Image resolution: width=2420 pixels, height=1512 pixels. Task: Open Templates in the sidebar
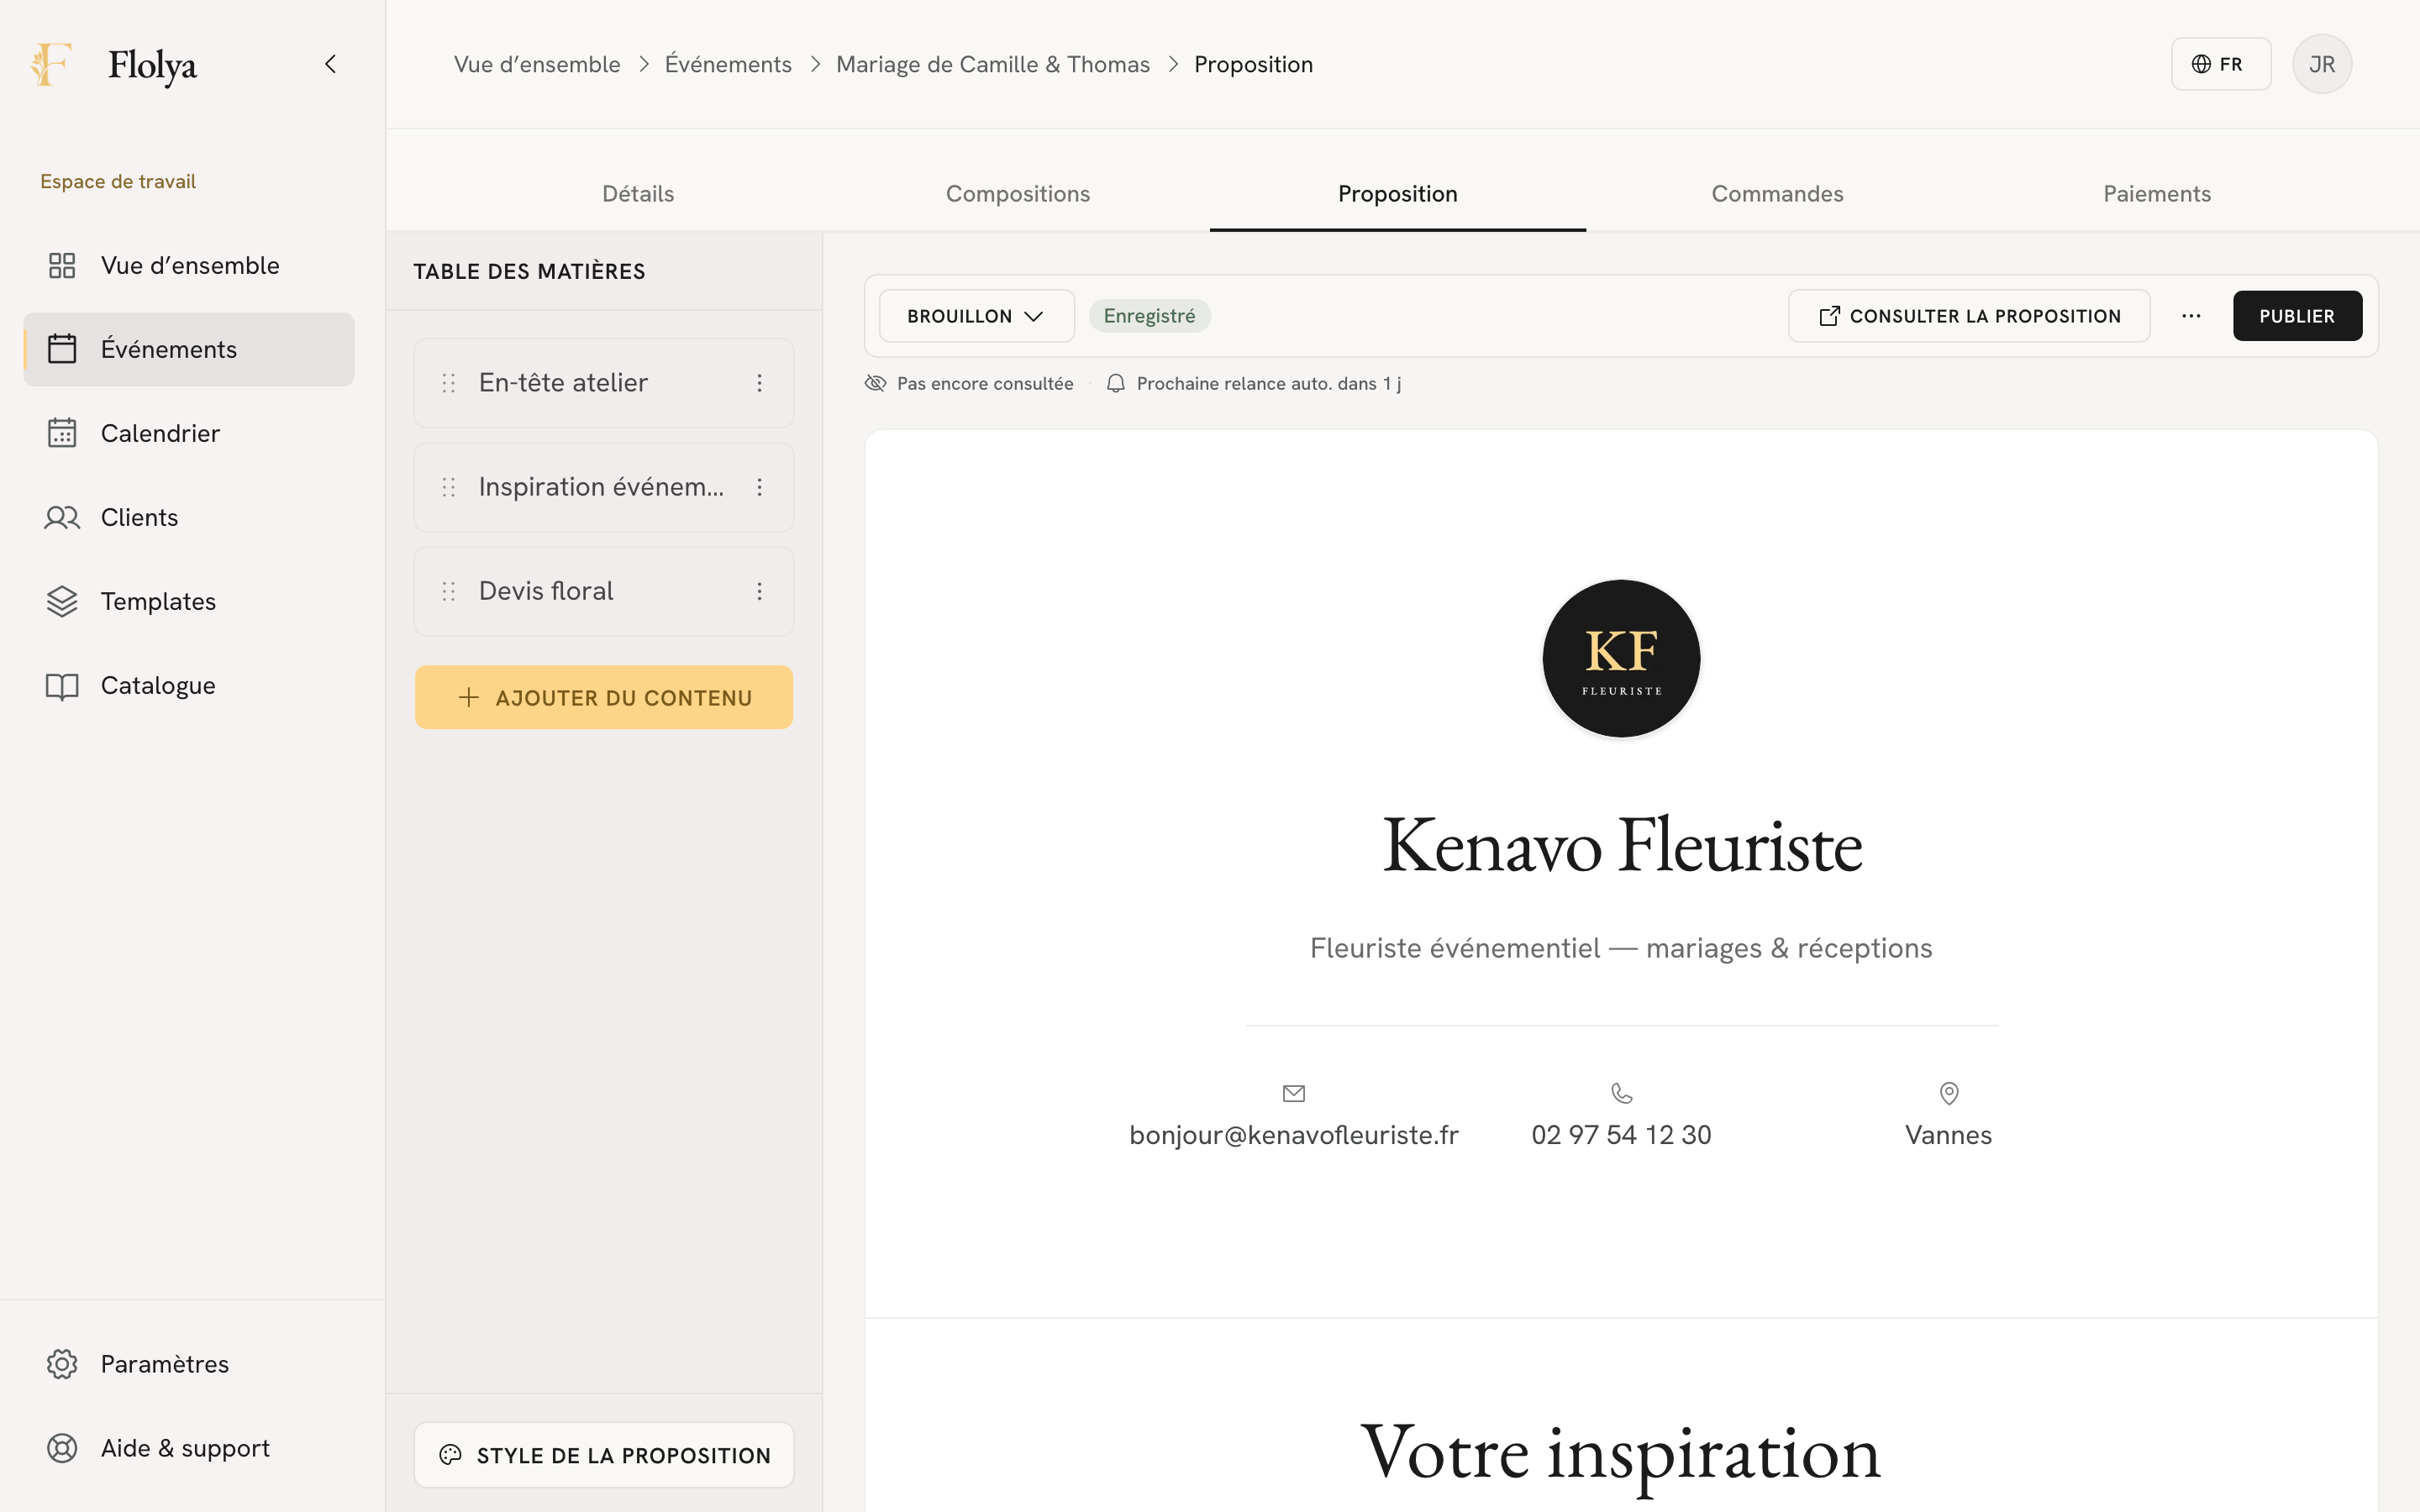[189, 601]
